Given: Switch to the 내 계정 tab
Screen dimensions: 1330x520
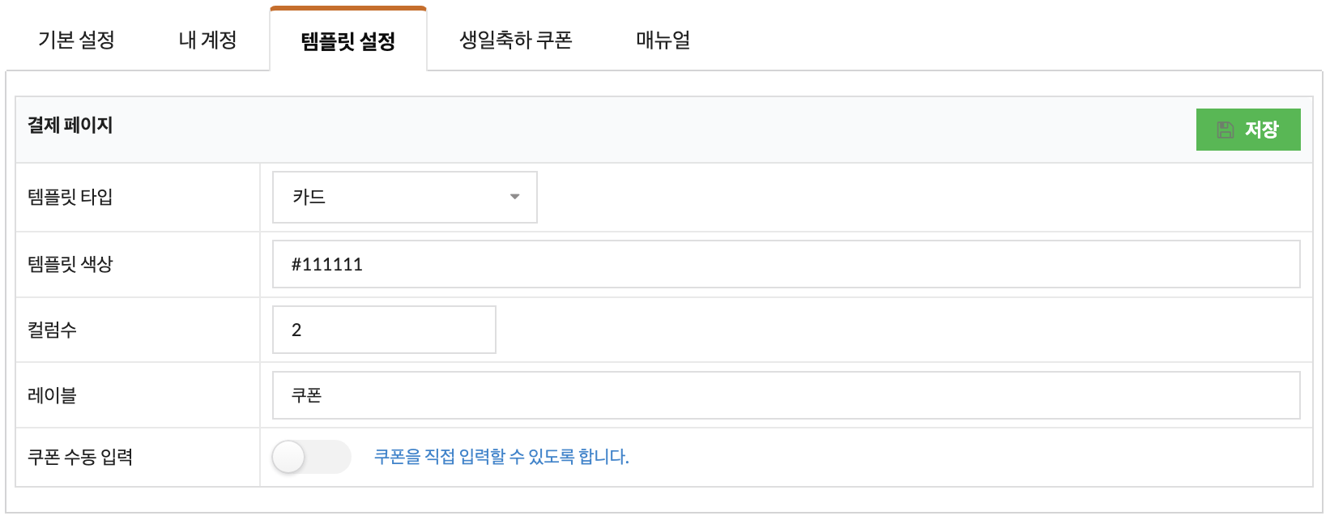Looking at the screenshot, I should point(207,40).
